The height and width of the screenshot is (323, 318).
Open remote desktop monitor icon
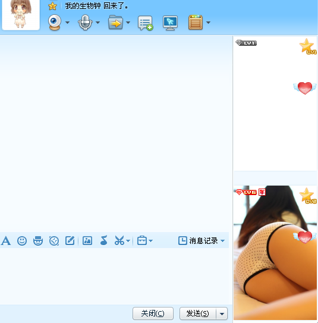170,23
